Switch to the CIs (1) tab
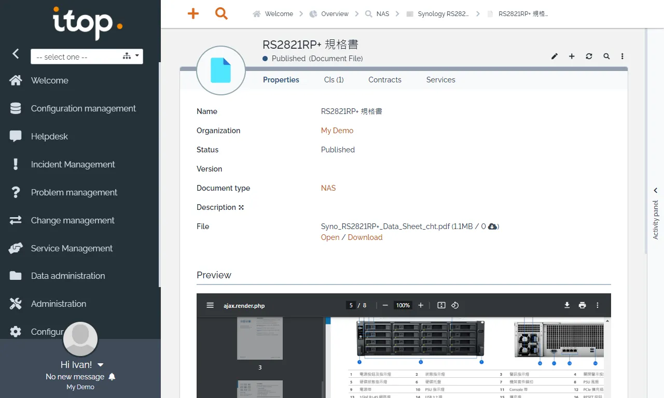Viewport: 664px width, 398px height. pyautogui.click(x=334, y=80)
